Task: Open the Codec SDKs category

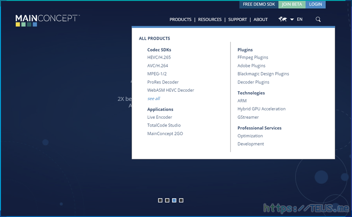Action: pos(159,50)
